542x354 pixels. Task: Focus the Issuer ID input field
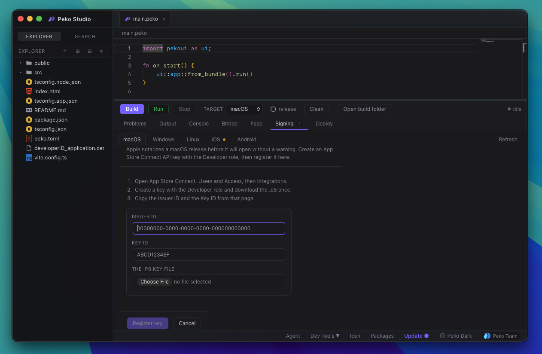coord(209,229)
